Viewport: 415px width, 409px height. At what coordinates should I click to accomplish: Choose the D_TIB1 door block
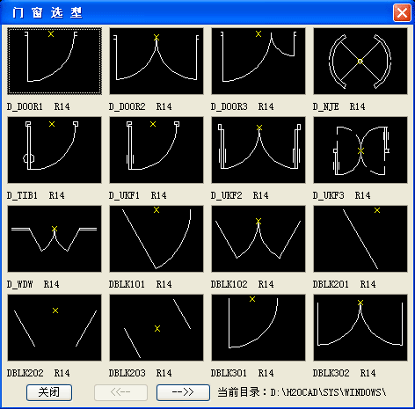55,150
